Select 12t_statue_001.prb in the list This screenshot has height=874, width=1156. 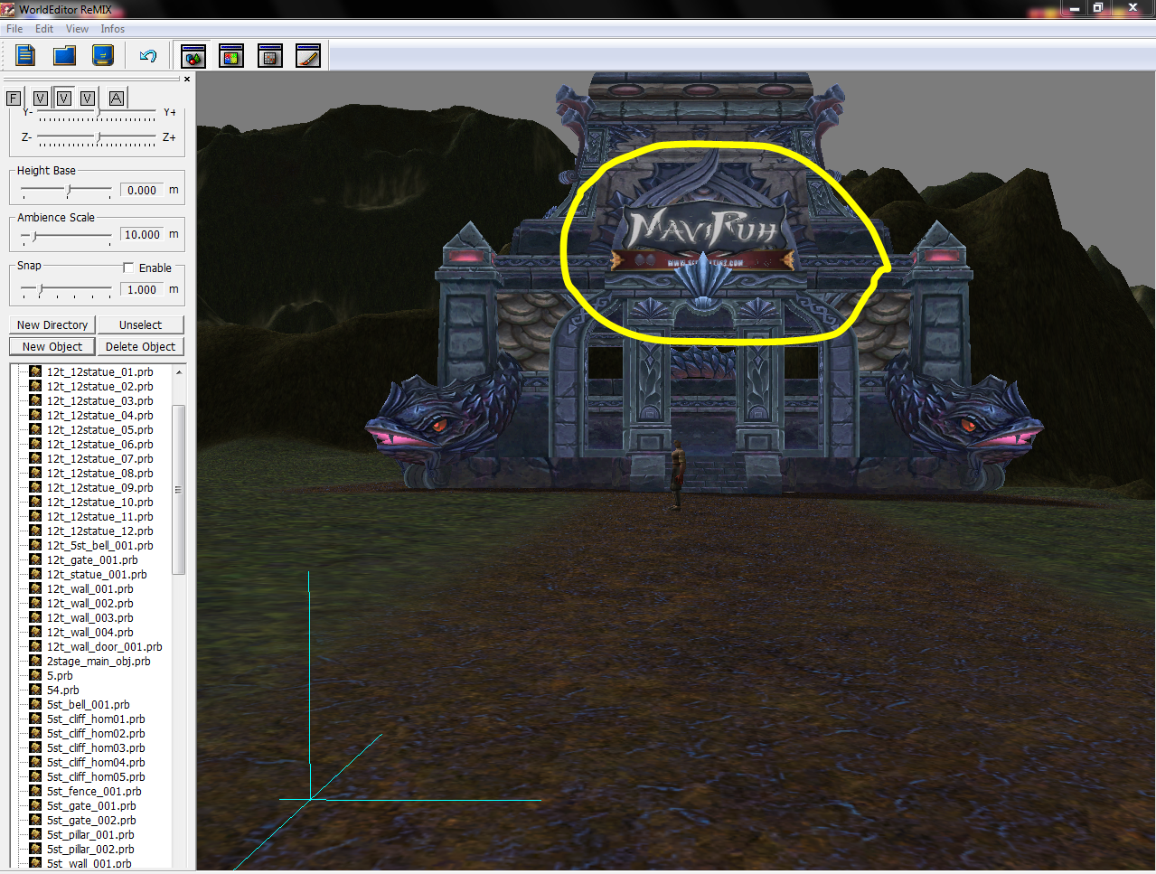[97, 574]
